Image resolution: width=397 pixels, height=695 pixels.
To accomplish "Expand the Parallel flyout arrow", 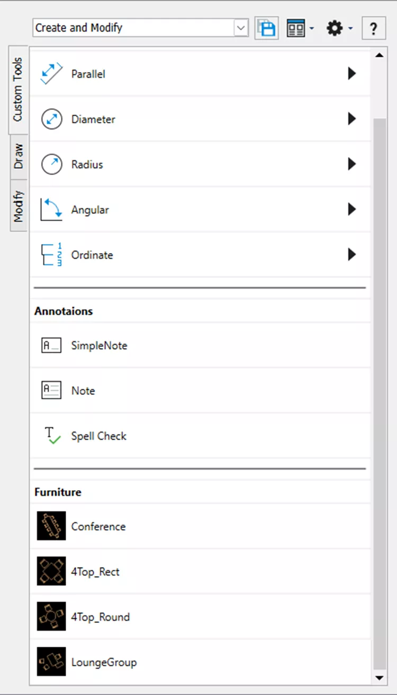I will coord(352,74).
